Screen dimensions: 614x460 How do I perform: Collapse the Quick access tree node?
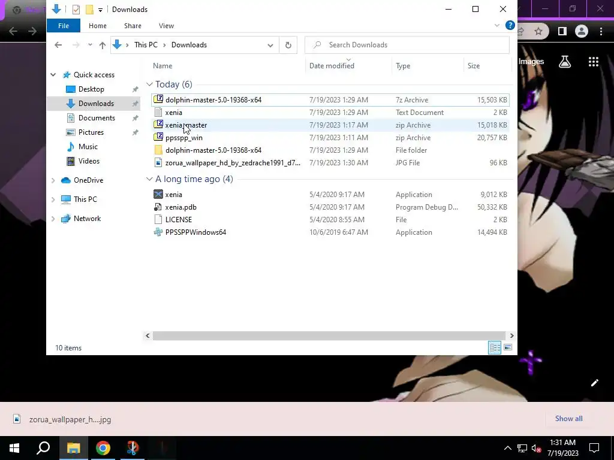point(53,75)
